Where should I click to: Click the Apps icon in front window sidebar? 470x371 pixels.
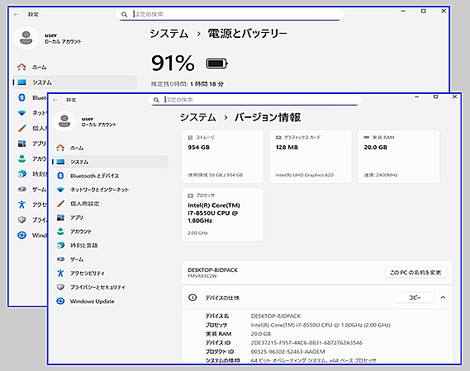(60, 218)
